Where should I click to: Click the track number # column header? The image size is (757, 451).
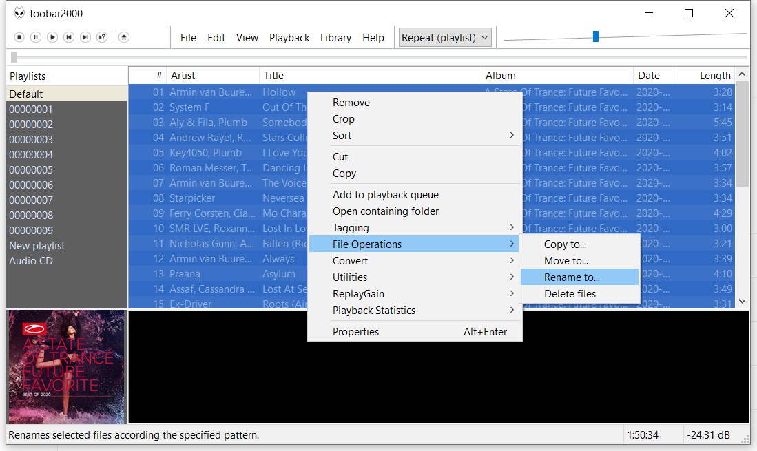click(x=147, y=75)
